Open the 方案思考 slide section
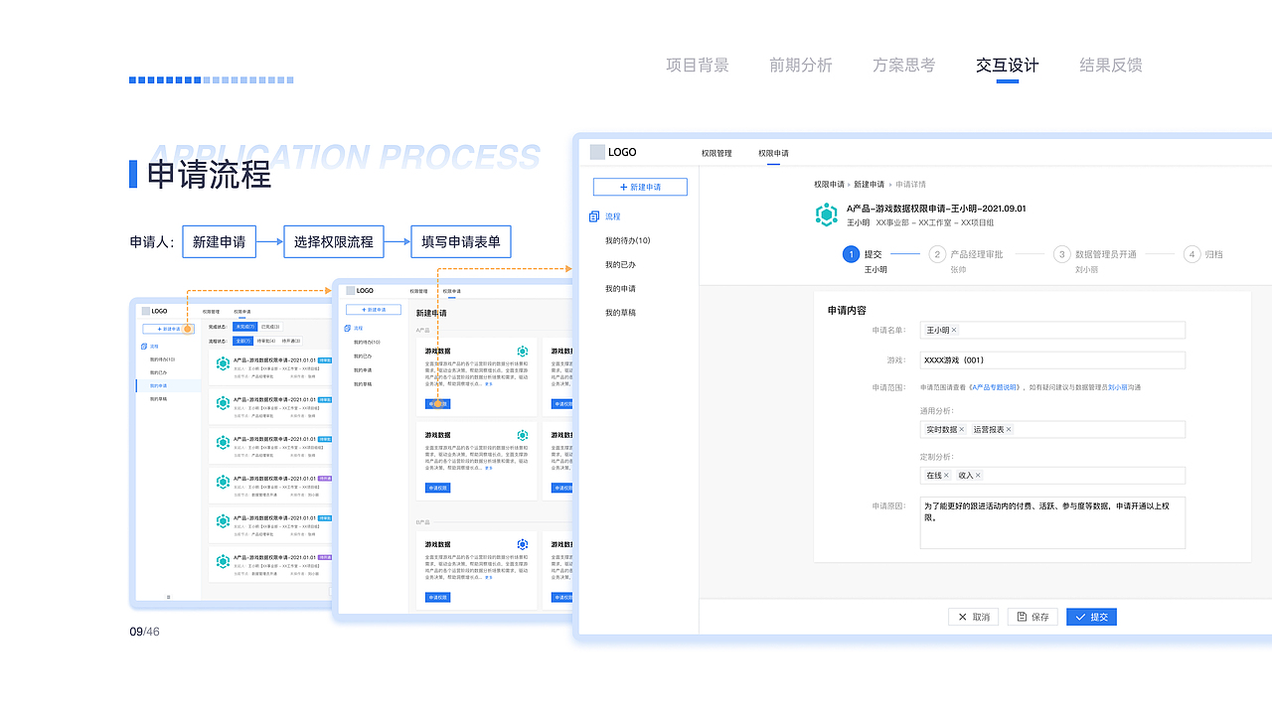 904,66
